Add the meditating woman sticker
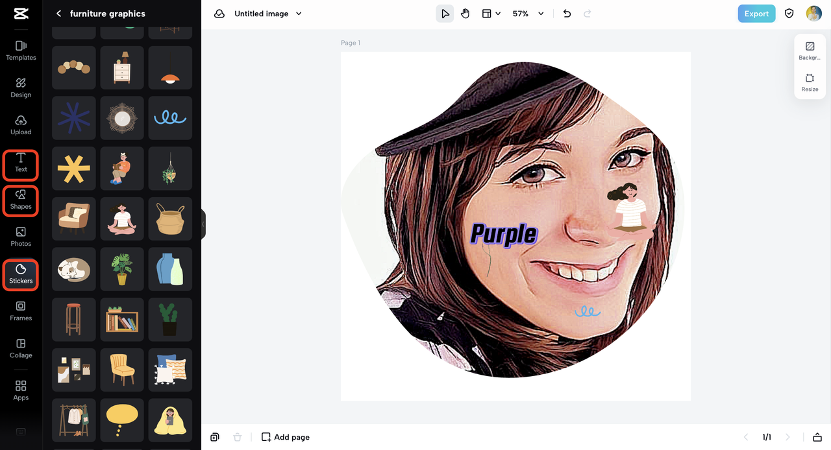This screenshot has height=450, width=831. [122, 219]
